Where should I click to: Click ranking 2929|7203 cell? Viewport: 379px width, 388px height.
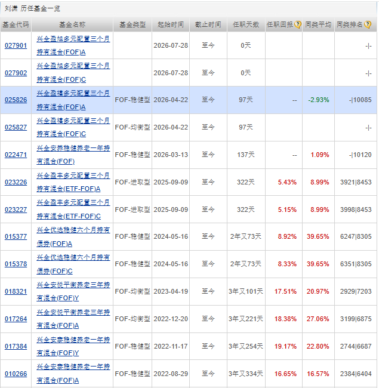356,291
